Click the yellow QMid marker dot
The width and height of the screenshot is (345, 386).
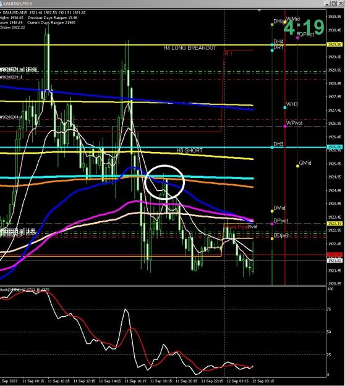coord(297,166)
